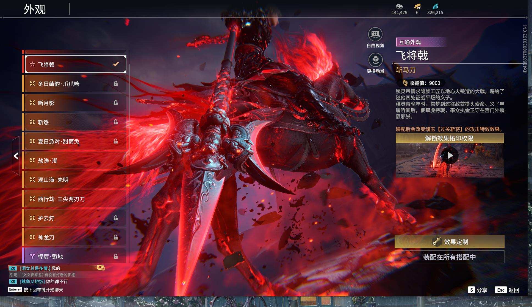Click the 解锁效果拓印权限 banner
The image size is (532, 307).
point(450,138)
